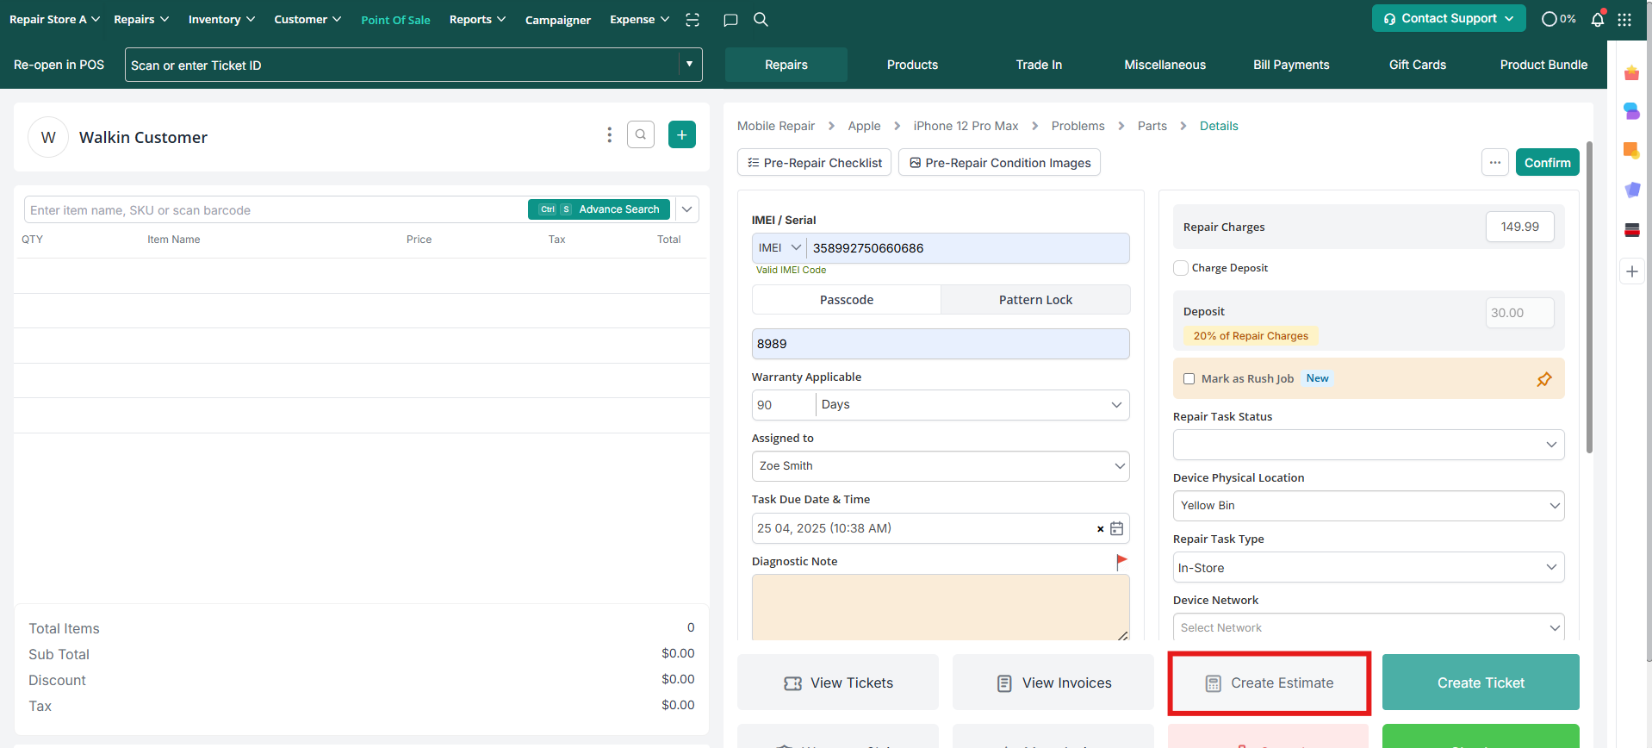Click the View Invoices button

pyautogui.click(x=1053, y=683)
